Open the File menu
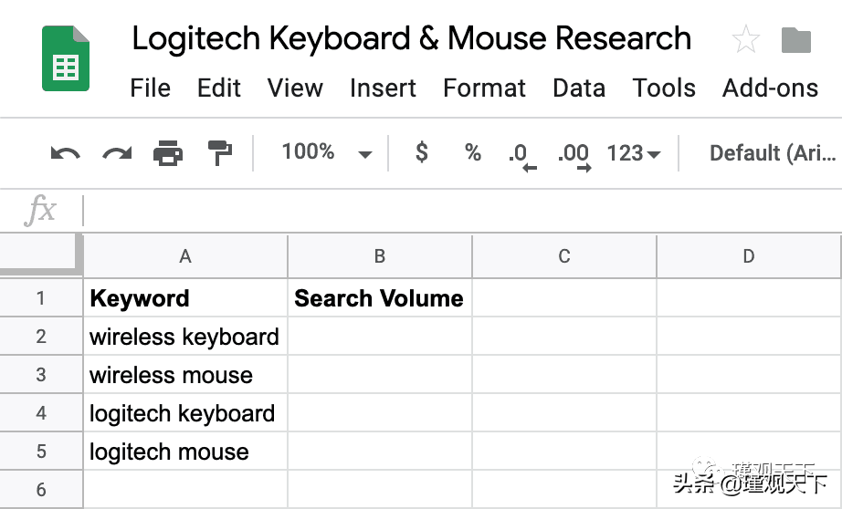The image size is (842, 509). coord(150,88)
